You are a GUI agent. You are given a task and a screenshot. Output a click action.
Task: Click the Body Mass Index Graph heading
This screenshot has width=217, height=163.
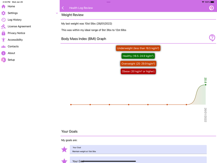pyautogui.click(x=84, y=39)
